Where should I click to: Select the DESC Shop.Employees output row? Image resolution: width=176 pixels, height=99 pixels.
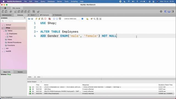[x=101, y=94]
